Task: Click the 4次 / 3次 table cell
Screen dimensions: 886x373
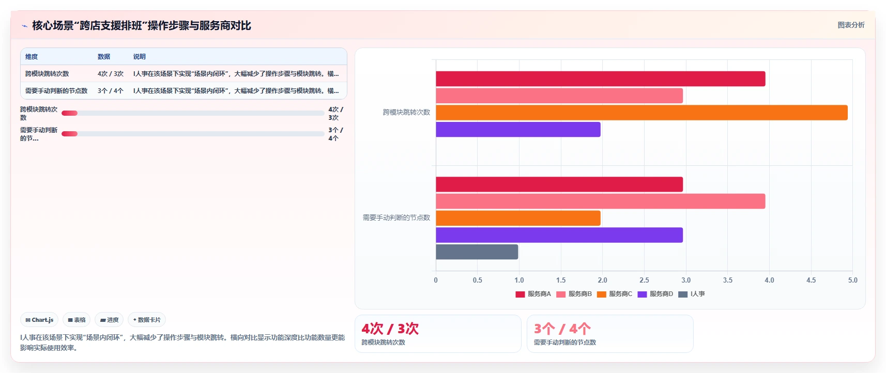Action: (111, 74)
